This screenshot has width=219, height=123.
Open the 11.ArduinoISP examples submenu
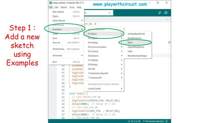coord(104,78)
